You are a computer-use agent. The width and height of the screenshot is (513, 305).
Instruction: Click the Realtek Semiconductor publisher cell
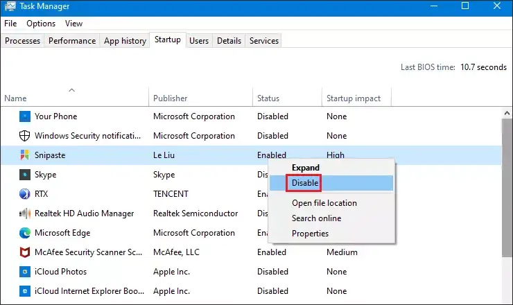tap(195, 214)
